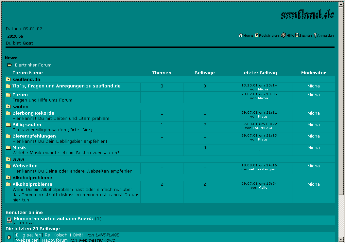
Task: Click the vertical scrollbar thumb
Action: tap(341, 101)
